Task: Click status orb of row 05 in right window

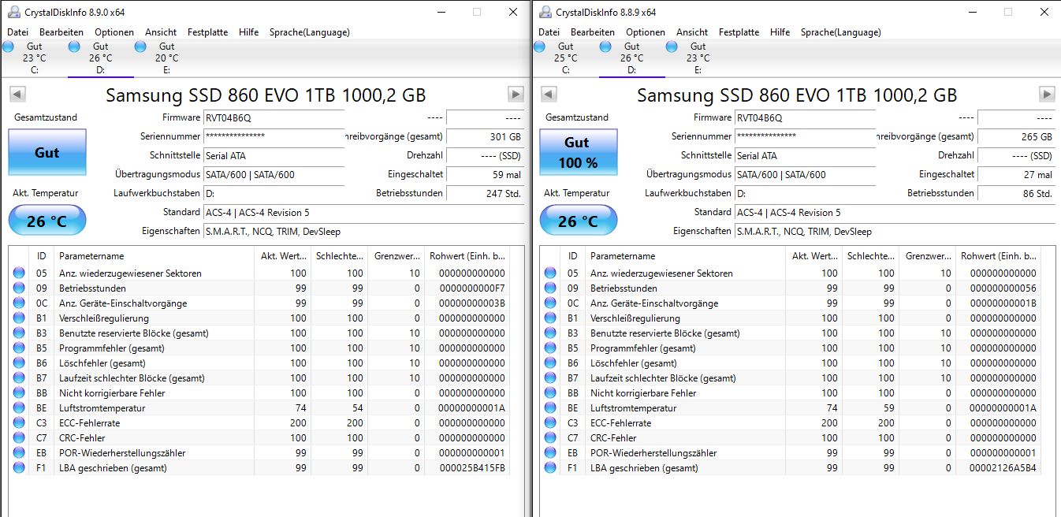Action: 550,273
